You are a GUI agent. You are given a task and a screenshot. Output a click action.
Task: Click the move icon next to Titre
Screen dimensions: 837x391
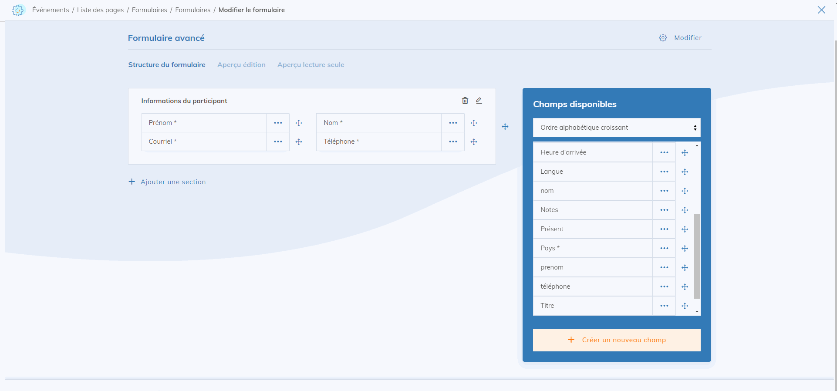[685, 306]
